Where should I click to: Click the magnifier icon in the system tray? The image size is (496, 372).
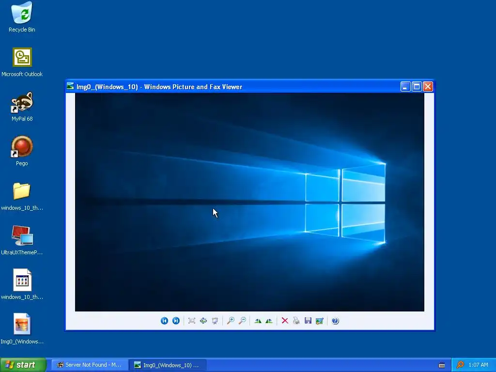click(x=460, y=365)
